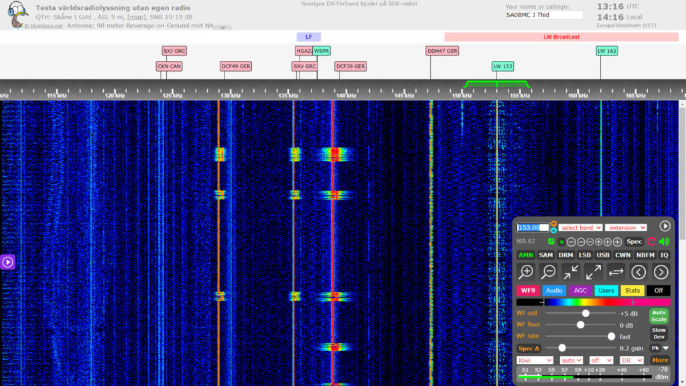
Task: Click the WF rate slider
Action: tap(581, 336)
